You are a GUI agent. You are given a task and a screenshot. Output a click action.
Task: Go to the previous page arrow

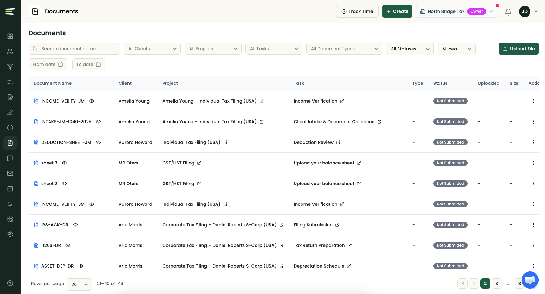point(463,284)
